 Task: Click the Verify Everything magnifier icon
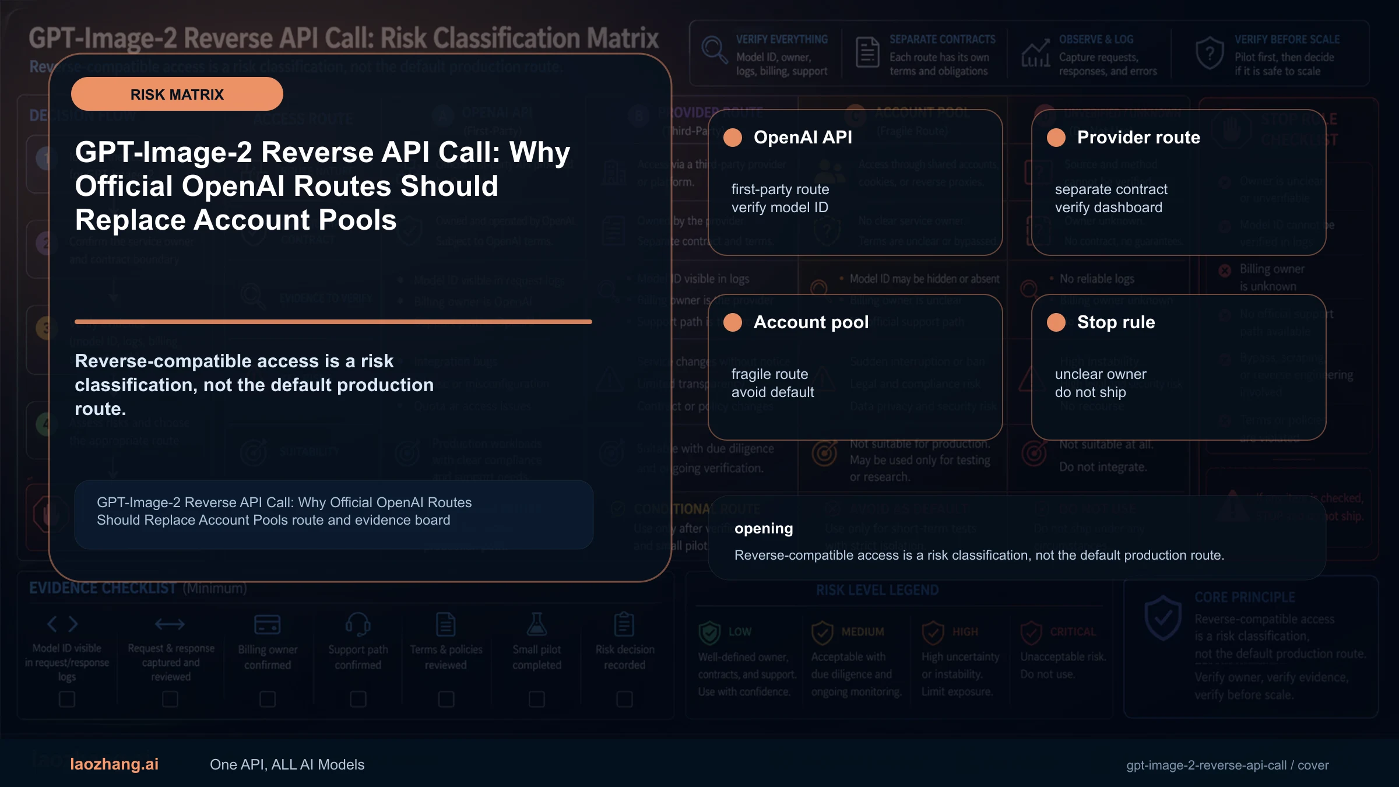point(714,50)
